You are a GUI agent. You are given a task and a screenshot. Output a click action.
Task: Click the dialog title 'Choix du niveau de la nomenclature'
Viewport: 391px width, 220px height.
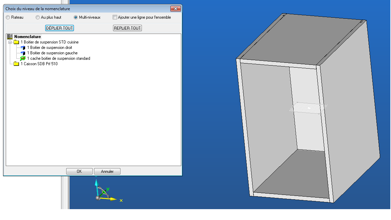(38, 9)
